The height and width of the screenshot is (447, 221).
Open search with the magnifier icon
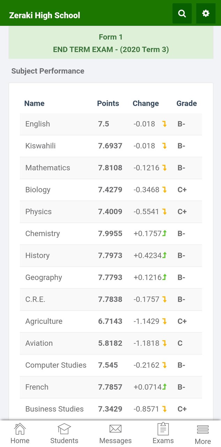(x=182, y=14)
